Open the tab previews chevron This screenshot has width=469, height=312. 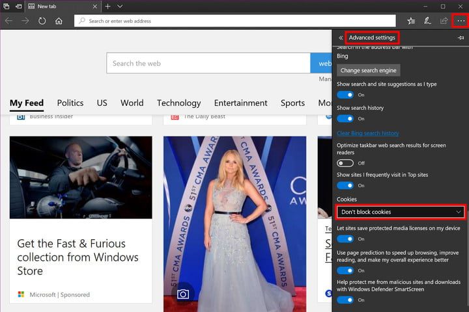pyautogui.click(x=120, y=6)
